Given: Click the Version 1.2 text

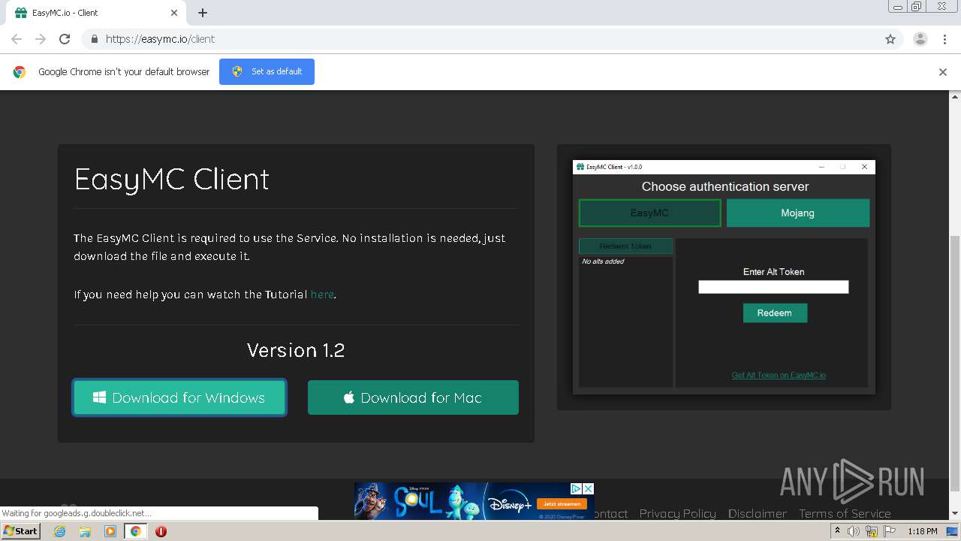Looking at the screenshot, I should pos(296,350).
